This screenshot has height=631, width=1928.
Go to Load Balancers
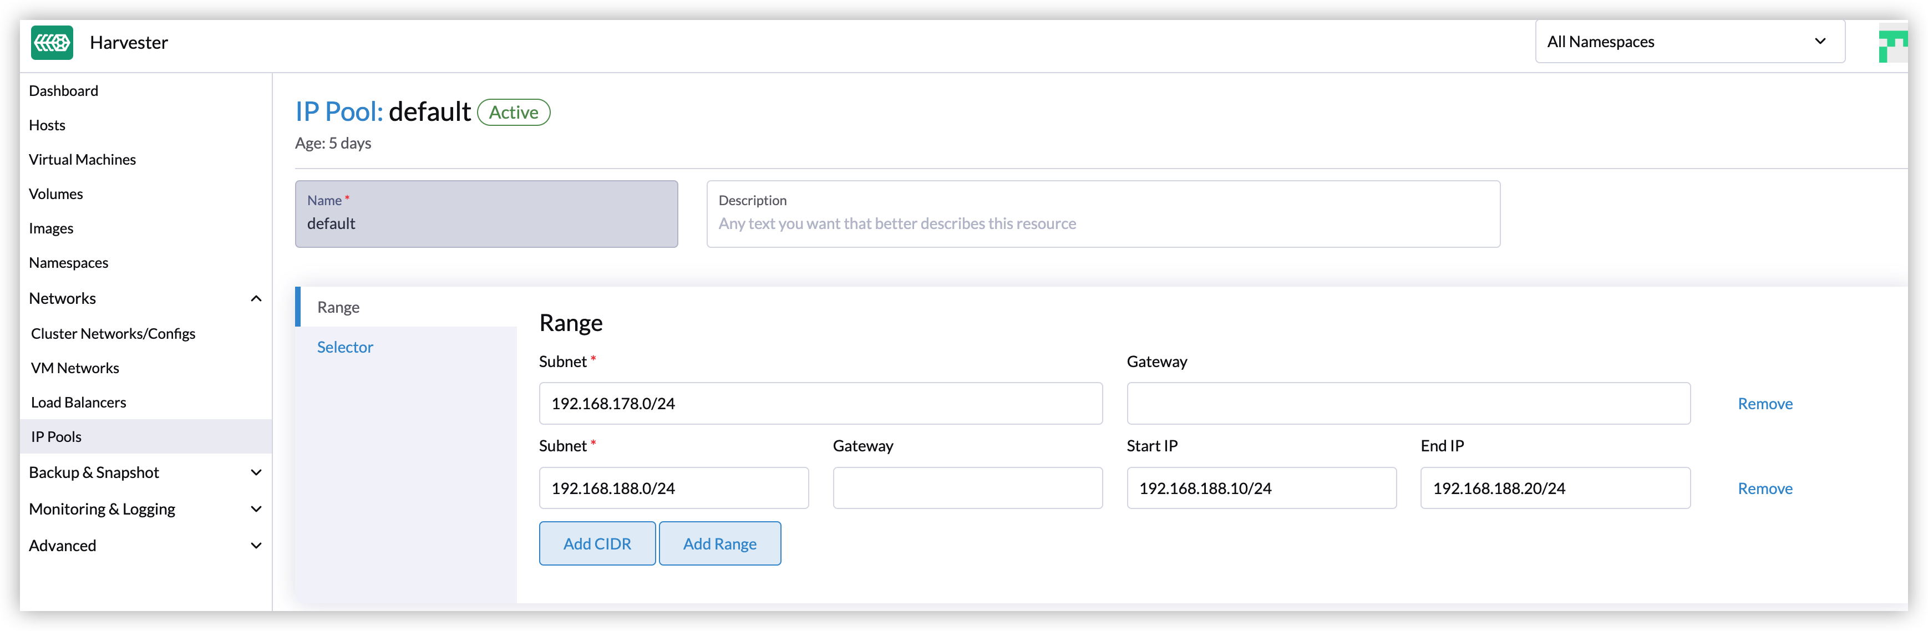pos(78,402)
